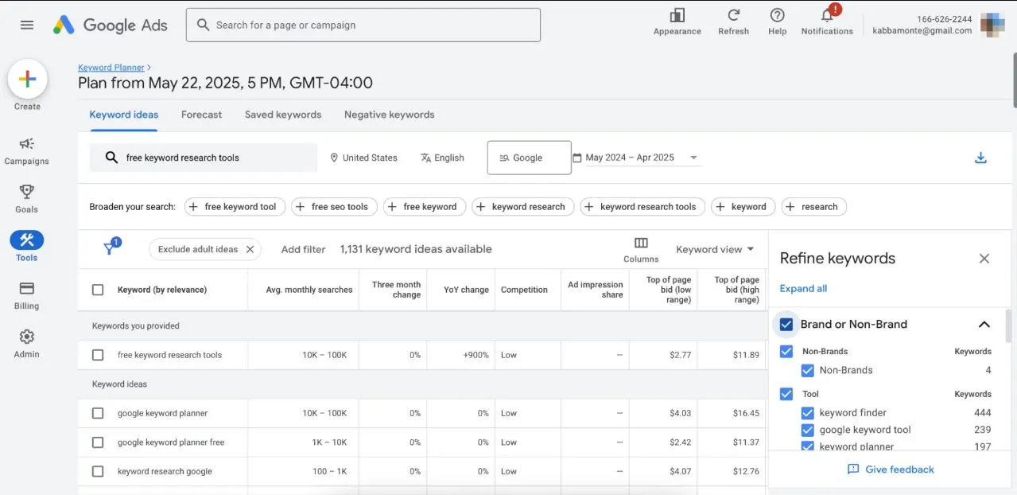
Task: Close the Refine keywords panel
Action: (984, 259)
